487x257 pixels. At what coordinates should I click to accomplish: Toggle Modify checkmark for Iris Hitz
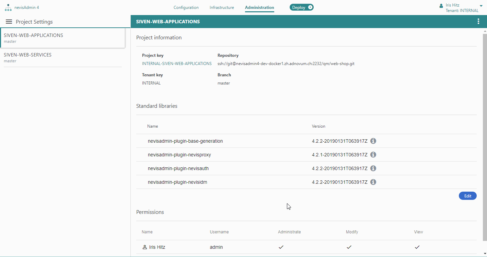point(349,247)
